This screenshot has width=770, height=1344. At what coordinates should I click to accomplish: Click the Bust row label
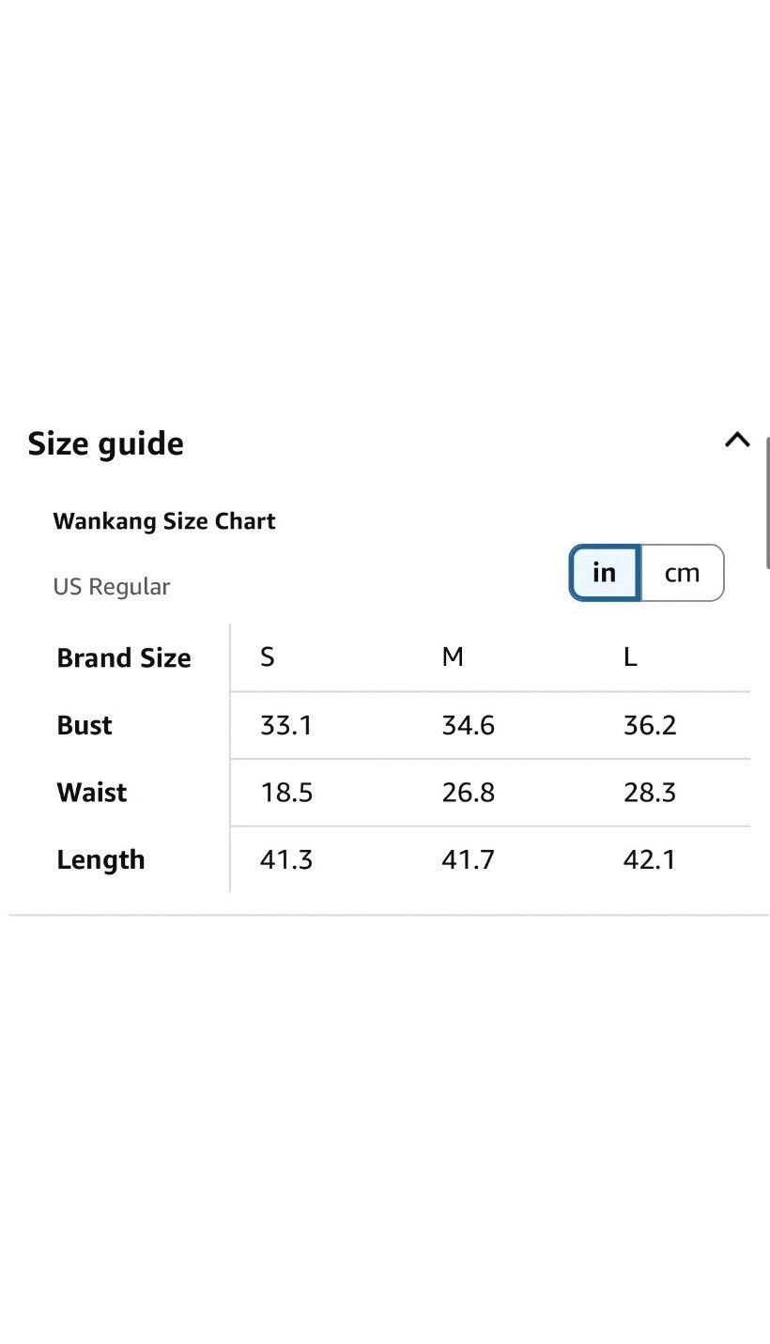tap(85, 725)
